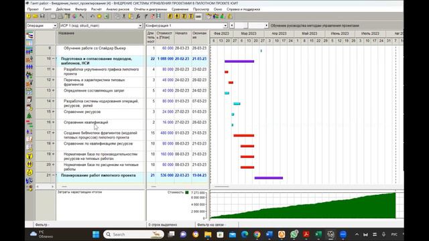Click the green tree icon in the left sidebar
The image size is (429, 241).
(x=29, y=115)
